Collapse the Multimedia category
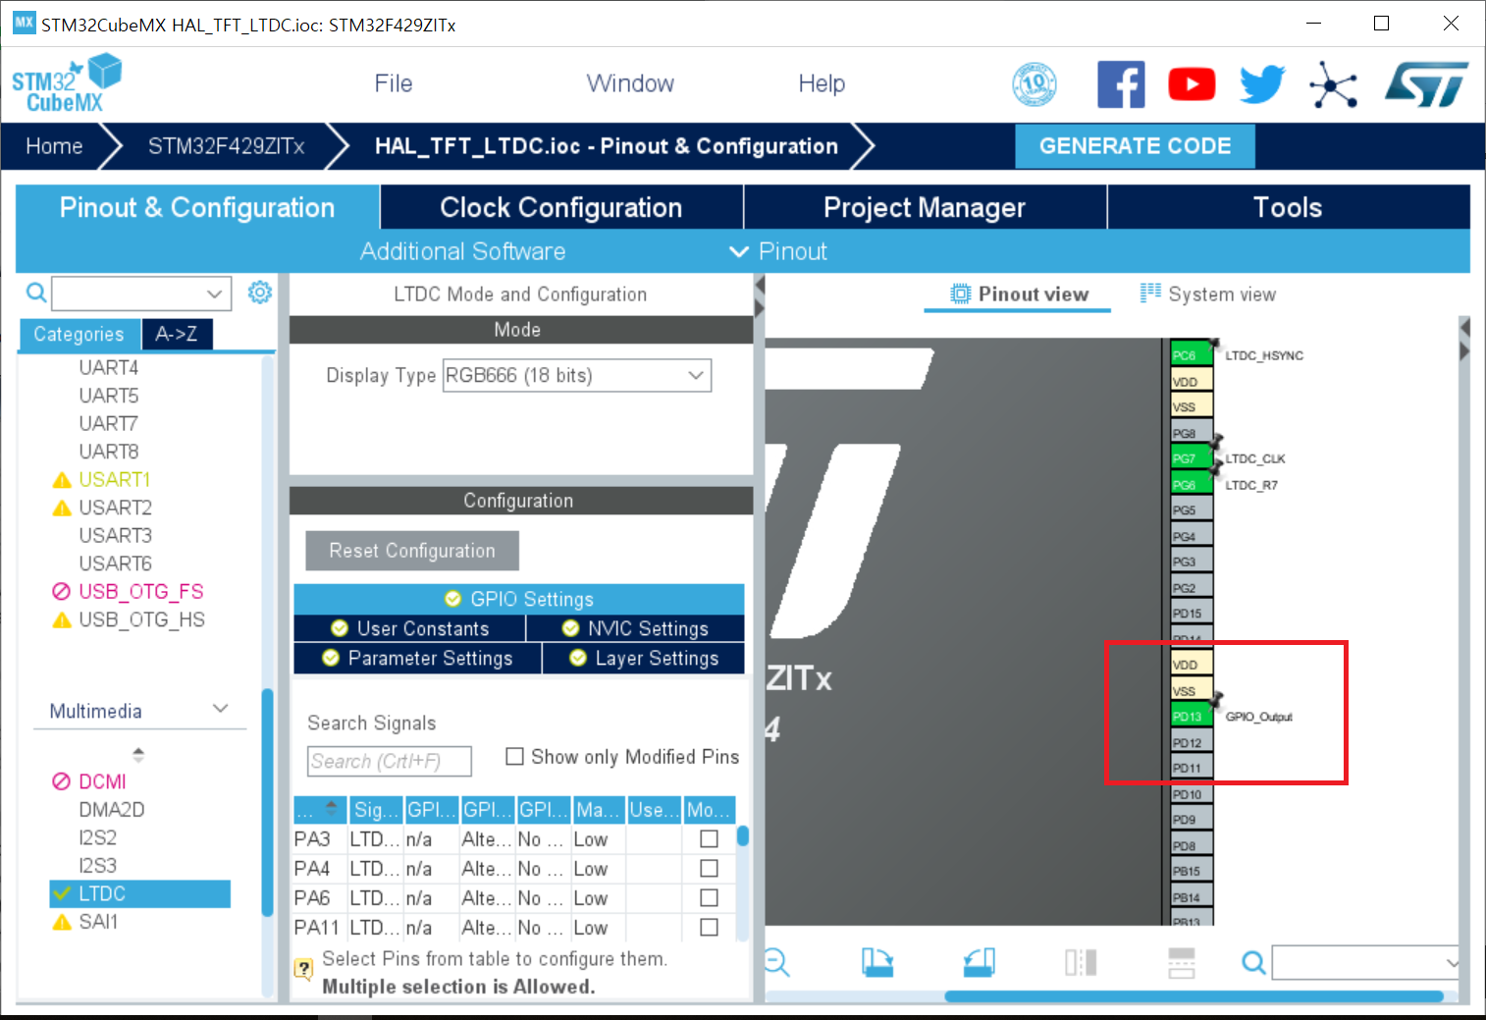This screenshot has width=1486, height=1020. point(221,709)
